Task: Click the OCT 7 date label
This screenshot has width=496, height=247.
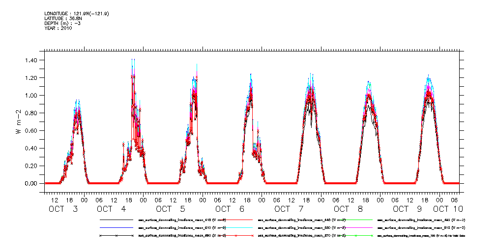Action: (x=290, y=209)
